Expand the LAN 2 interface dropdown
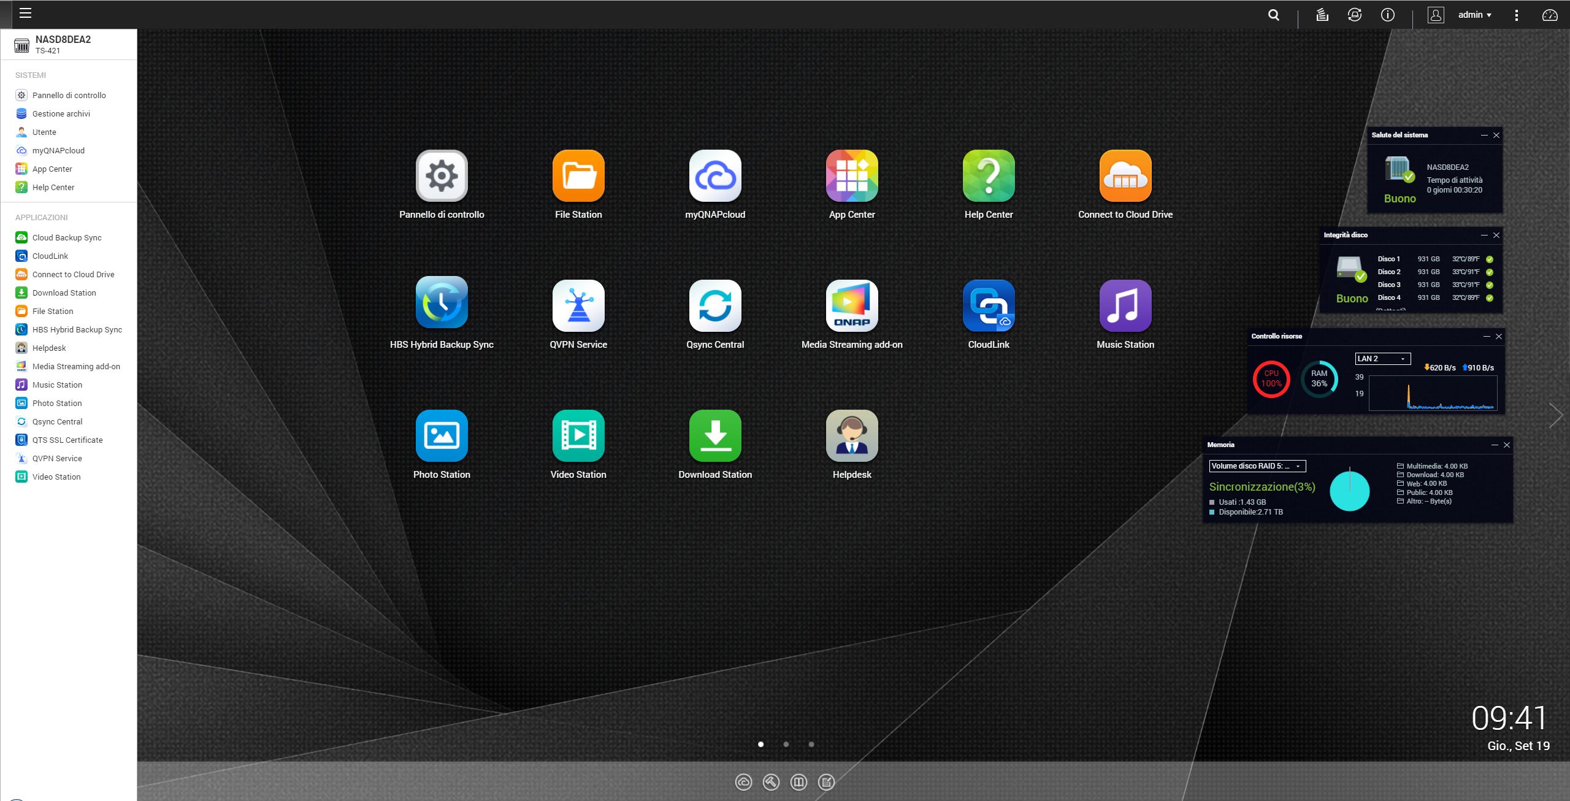This screenshot has height=801, width=1570. 1382,359
